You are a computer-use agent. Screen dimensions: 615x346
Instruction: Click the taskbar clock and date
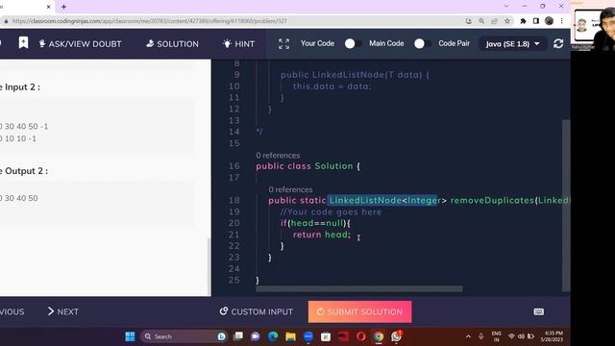click(x=552, y=336)
